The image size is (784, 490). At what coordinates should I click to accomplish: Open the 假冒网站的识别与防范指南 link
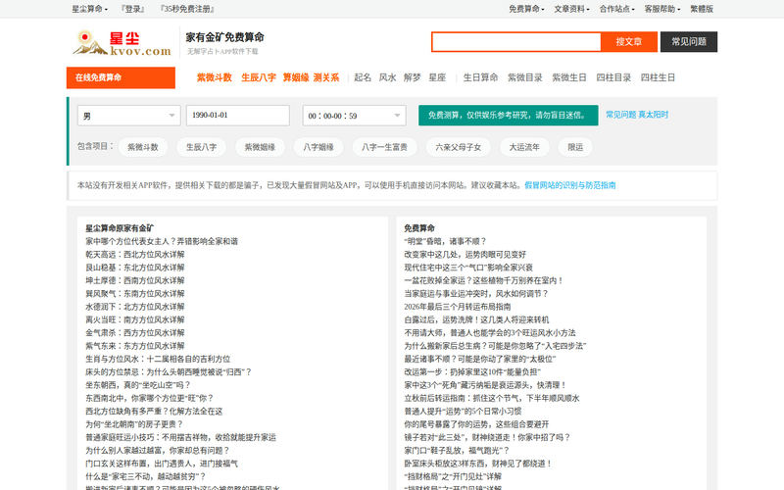pyautogui.click(x=570, y=185)
